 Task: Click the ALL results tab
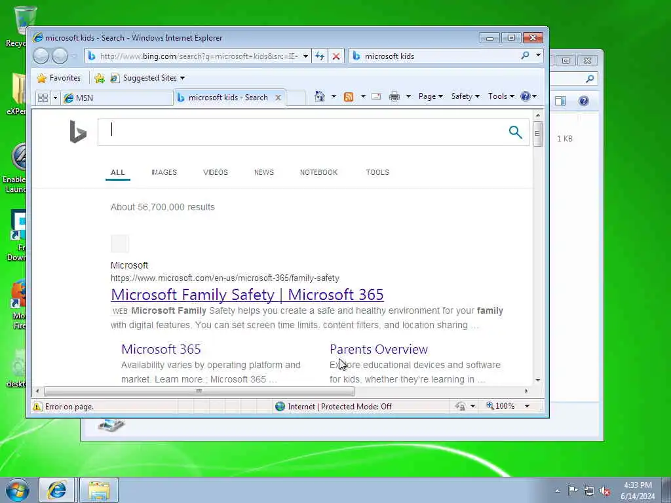pos(118,172)
